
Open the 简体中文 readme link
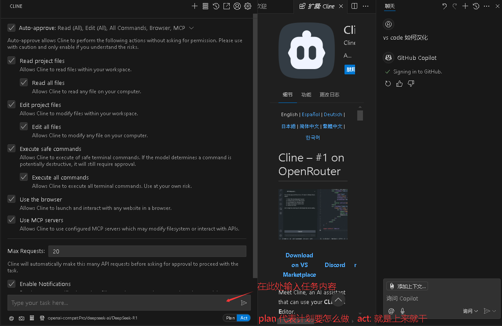point(309,126)
